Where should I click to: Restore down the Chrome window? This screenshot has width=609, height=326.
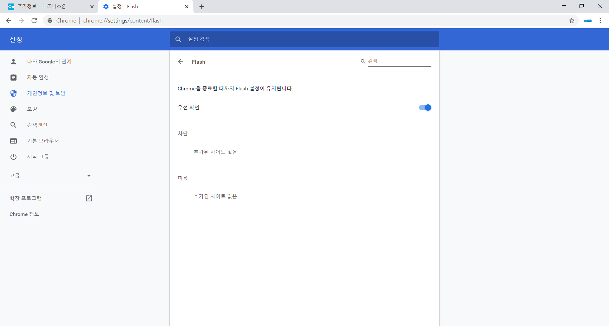coord(581,6)
